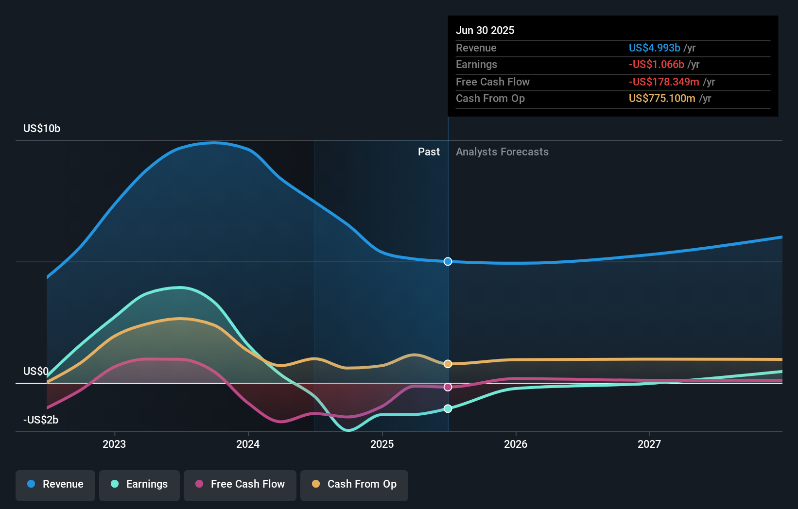Click the Cash From Op row label in the tooltip
The width and height of the screenshot is (798, 509).
490,98
